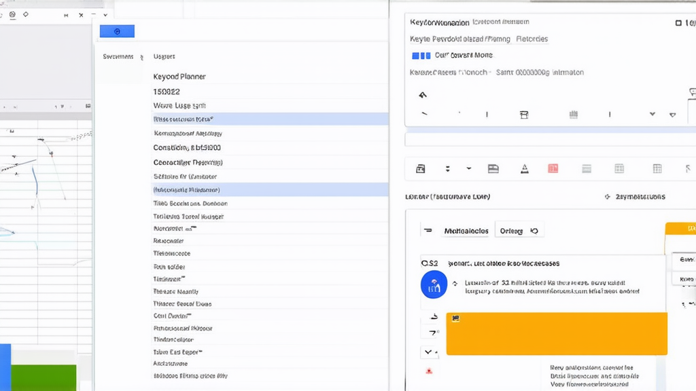696x391 pixels.
Task: Click the up-arrow icon above the toolbar row
Action: pos(423,95)
